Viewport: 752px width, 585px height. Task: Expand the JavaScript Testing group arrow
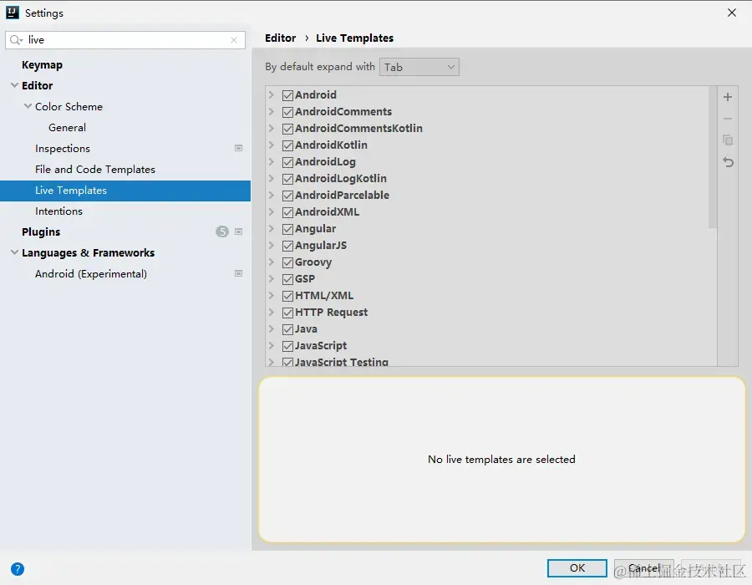(272, 362)
